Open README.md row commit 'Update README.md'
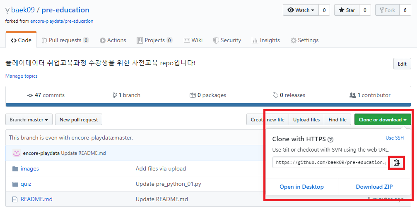Screen dimensions: 417x211 coord(161,199)
